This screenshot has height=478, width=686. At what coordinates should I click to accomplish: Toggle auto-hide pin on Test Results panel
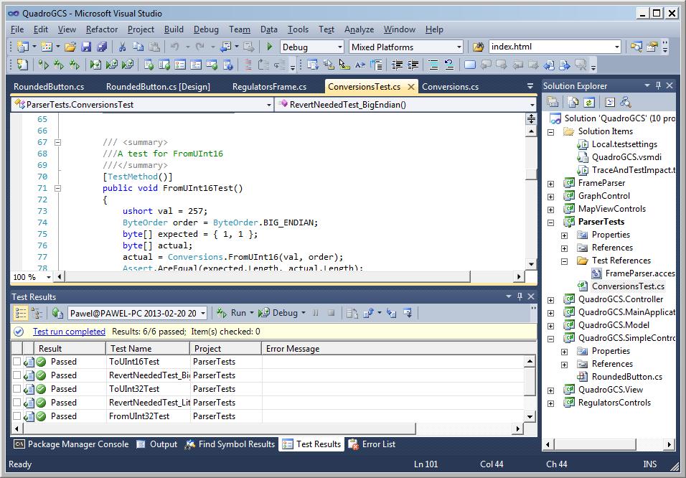pyautogui.click(x=520, y=296)
